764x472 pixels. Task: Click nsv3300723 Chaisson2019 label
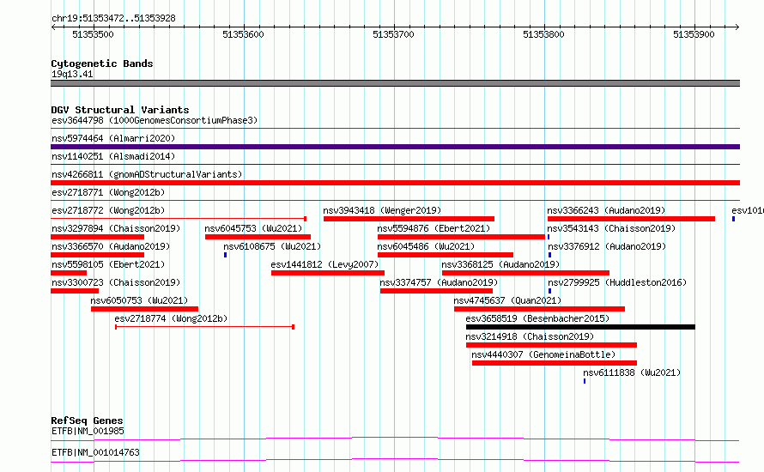click(116, 282)
